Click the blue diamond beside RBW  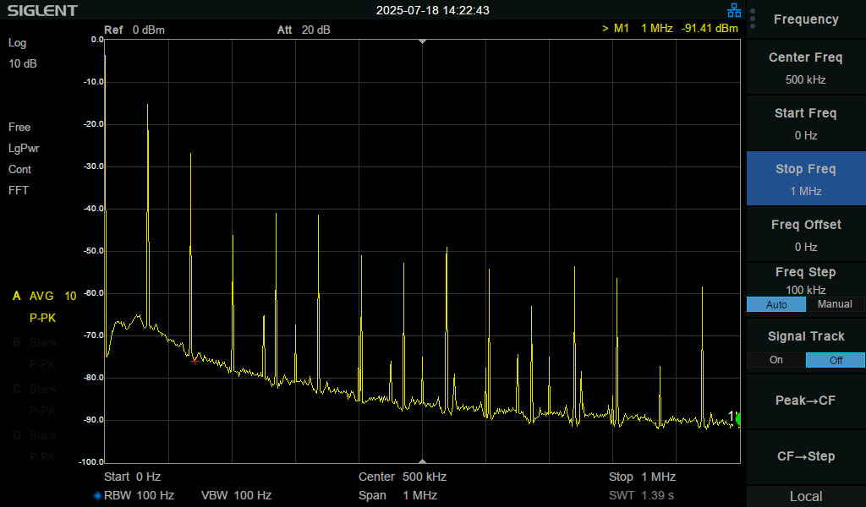(x=98, y=495)
